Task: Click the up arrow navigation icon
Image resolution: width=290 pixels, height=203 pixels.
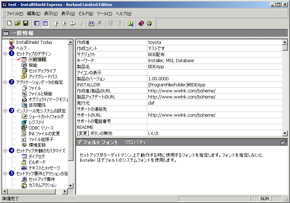Action: (56, 24)
